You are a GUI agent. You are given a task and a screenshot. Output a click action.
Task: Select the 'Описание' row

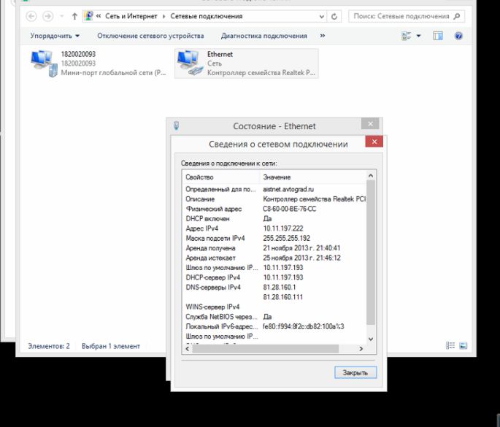click(274, 199)
